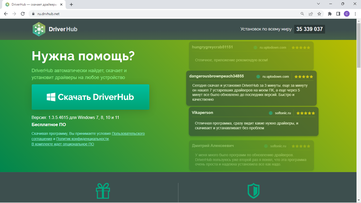Click star rating in Дмитрий Алексеевич review
The height and width of the screenshot is (203, 361).
coord(301,146)
